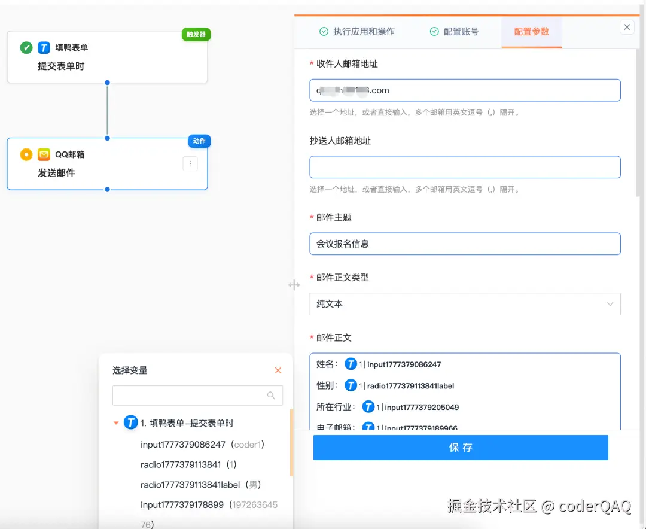
Task: Click the search magnifier icon in 选择变量
Action: (x=271, y=396)
